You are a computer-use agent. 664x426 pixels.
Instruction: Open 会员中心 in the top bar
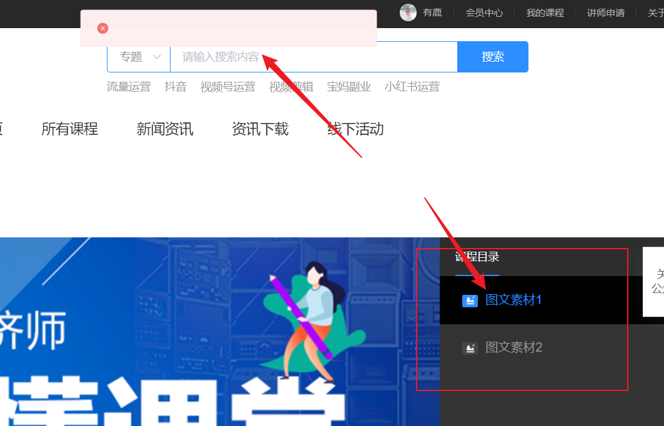tap(484, 12)
